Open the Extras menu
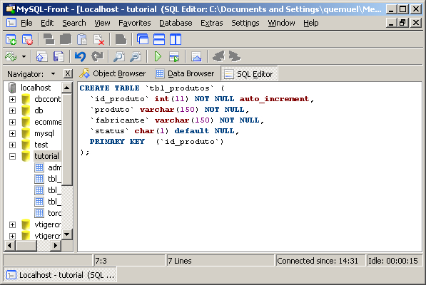This screenshot has height=285, width=426. [x=212, y=23]
